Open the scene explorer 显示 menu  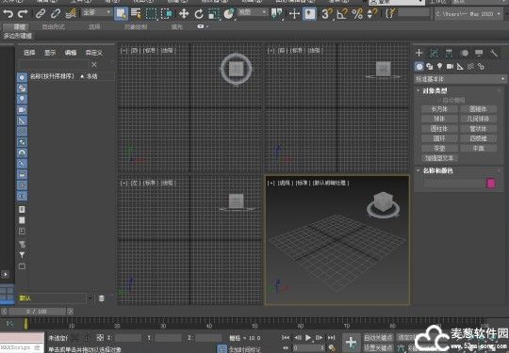tap(50, 53)
